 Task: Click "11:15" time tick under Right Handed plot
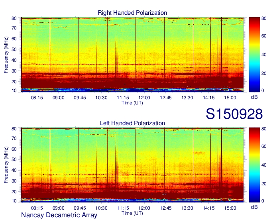click(x=123, y=98)
